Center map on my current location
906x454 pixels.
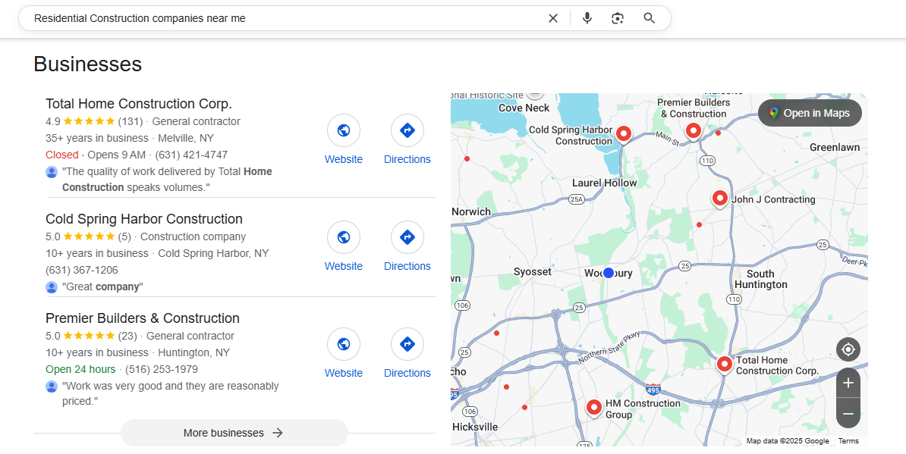tap(848, 349)
